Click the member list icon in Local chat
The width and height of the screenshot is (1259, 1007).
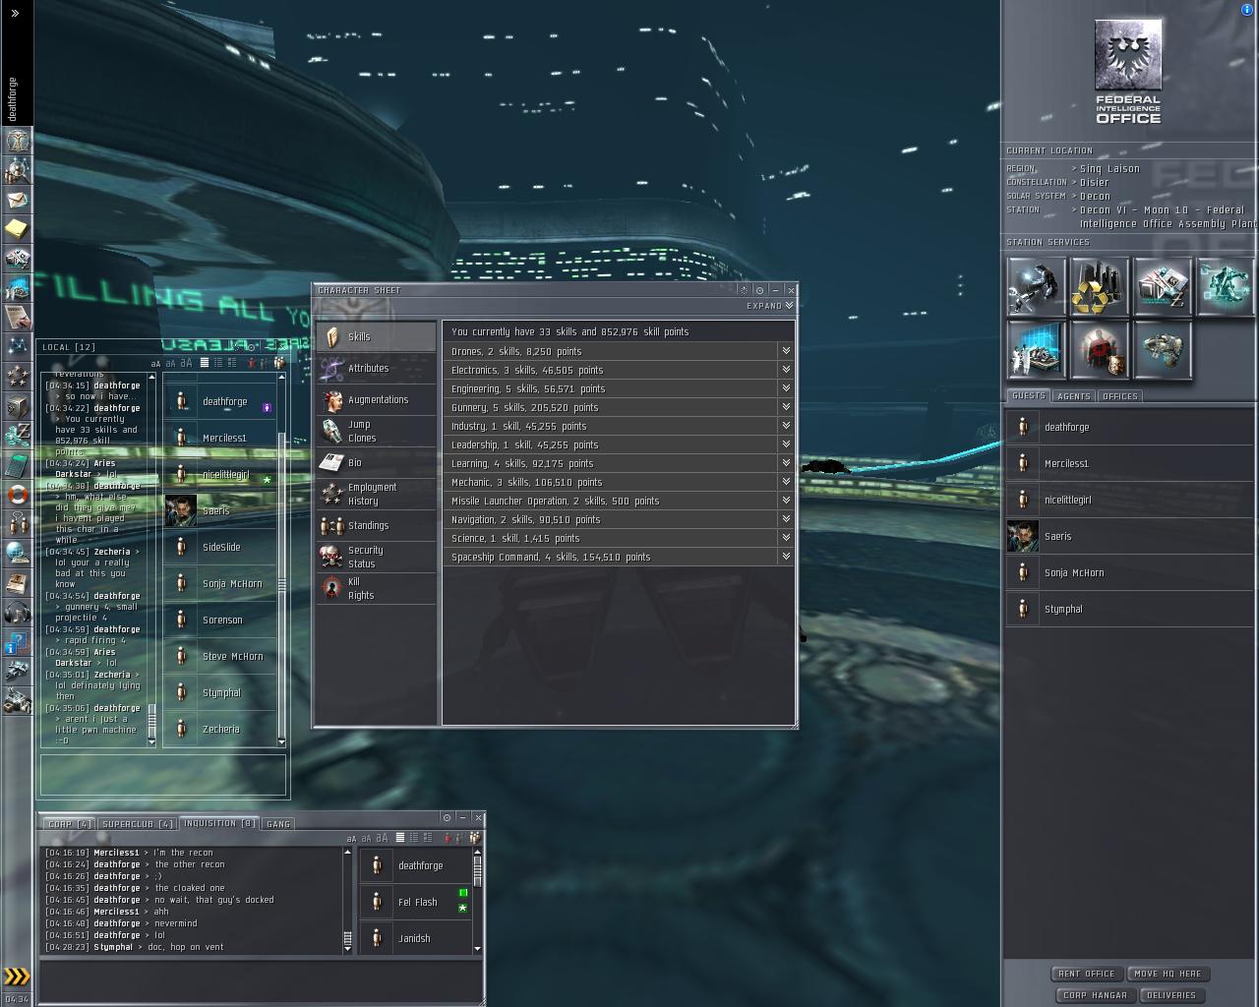pos(279,363)
